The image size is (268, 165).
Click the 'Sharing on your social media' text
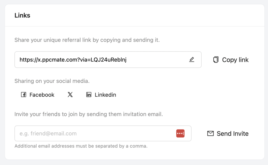(52, 81)
